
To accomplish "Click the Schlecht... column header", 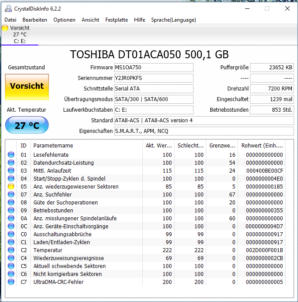I will point(190,146).
